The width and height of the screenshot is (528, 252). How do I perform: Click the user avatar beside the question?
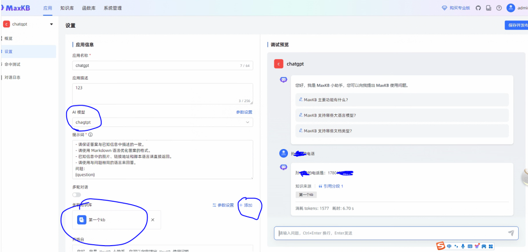[284, 153]
